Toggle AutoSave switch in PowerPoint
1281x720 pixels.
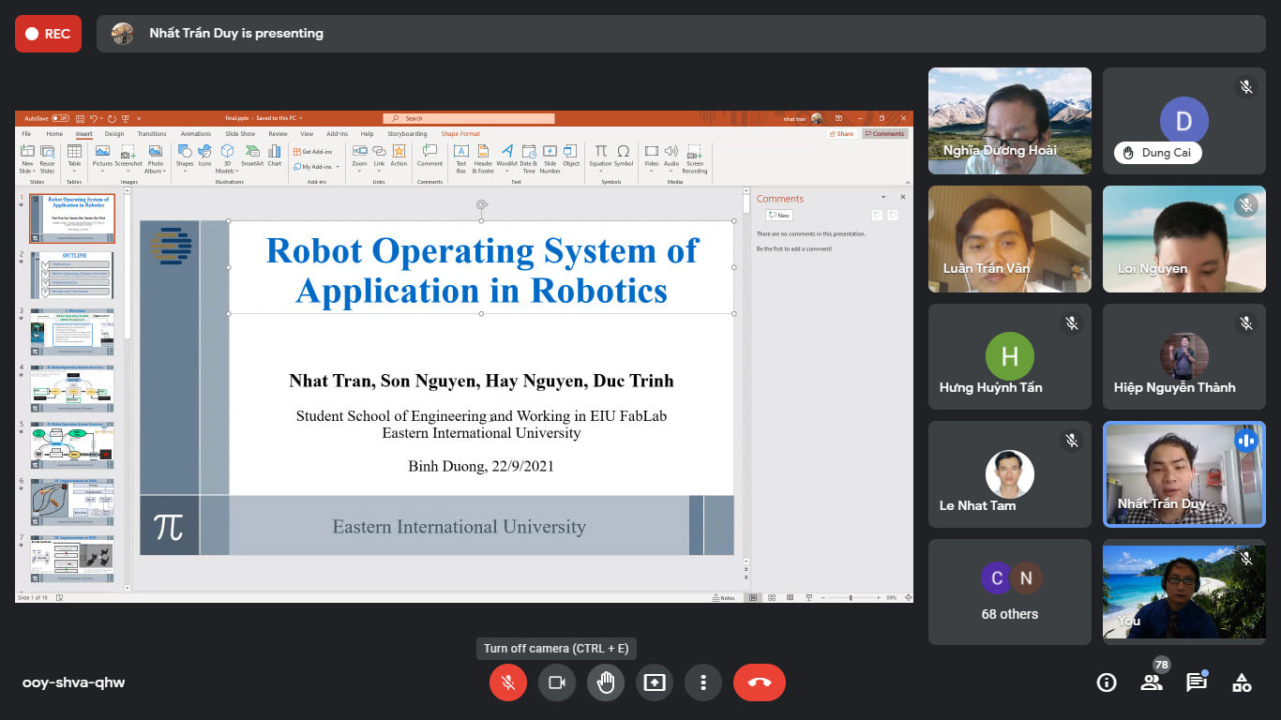click(x=60, y=118)
